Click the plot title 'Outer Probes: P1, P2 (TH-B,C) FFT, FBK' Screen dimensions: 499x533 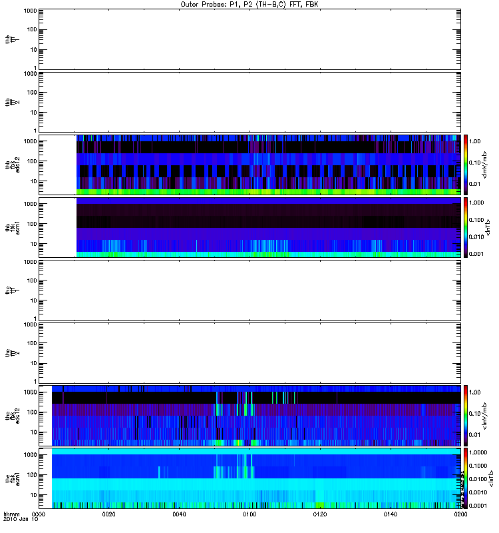coord(249,5)
